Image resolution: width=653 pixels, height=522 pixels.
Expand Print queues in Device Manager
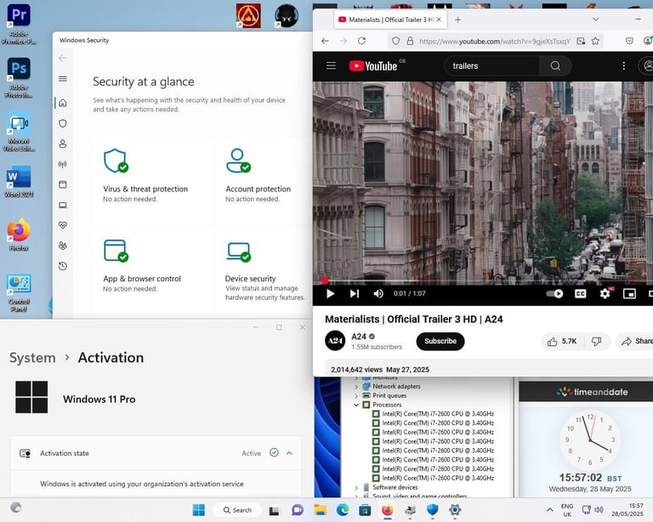[356, 395]
